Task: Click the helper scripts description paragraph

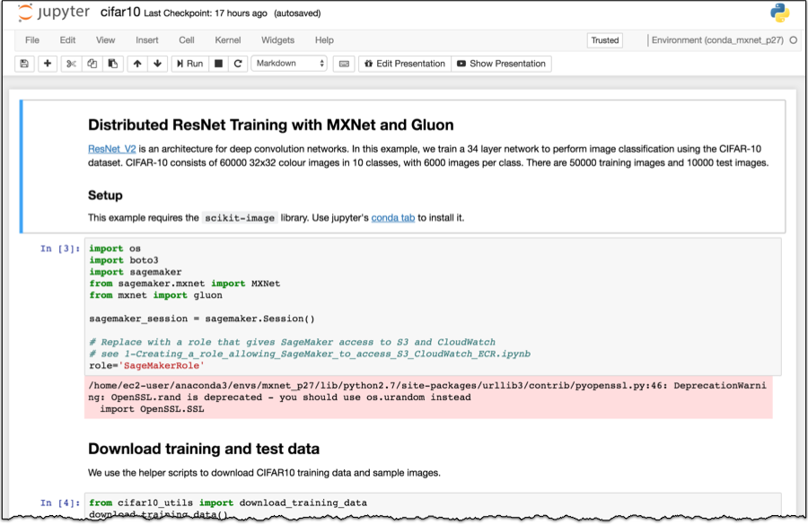Action: coord(264,473)
